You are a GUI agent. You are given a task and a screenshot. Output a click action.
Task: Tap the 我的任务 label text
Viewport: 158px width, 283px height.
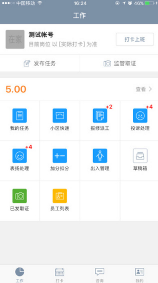[20, 128]
